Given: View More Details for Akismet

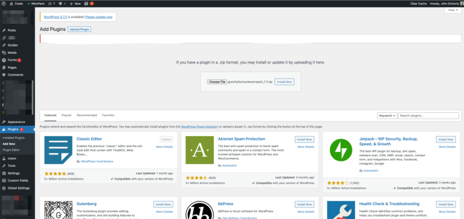Looking at the screenshot, I should tap(306, 146).
